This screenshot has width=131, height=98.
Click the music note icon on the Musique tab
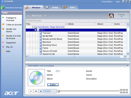coord(27,8)
